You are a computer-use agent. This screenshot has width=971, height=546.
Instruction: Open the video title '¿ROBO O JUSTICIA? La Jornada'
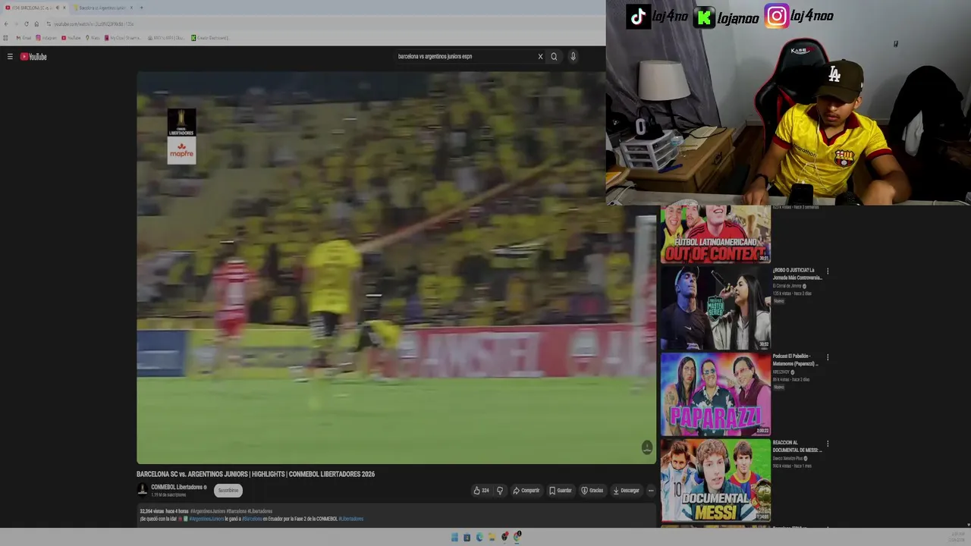click(797, 274)
